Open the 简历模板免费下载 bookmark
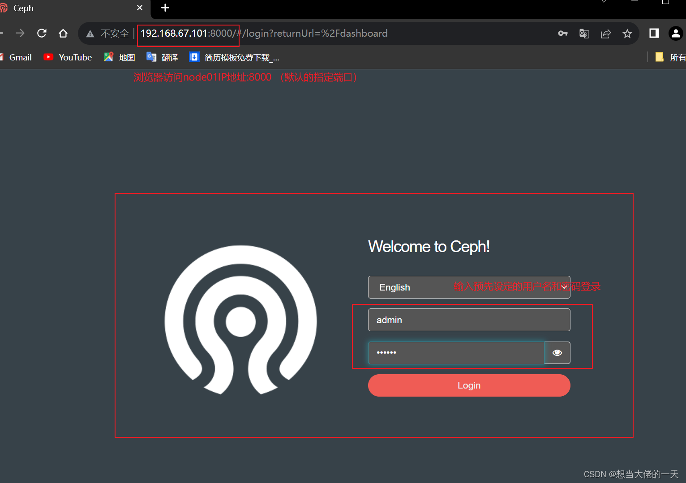Image resolution: width=686 pixels, height=483 pixels. click(235, 57)
